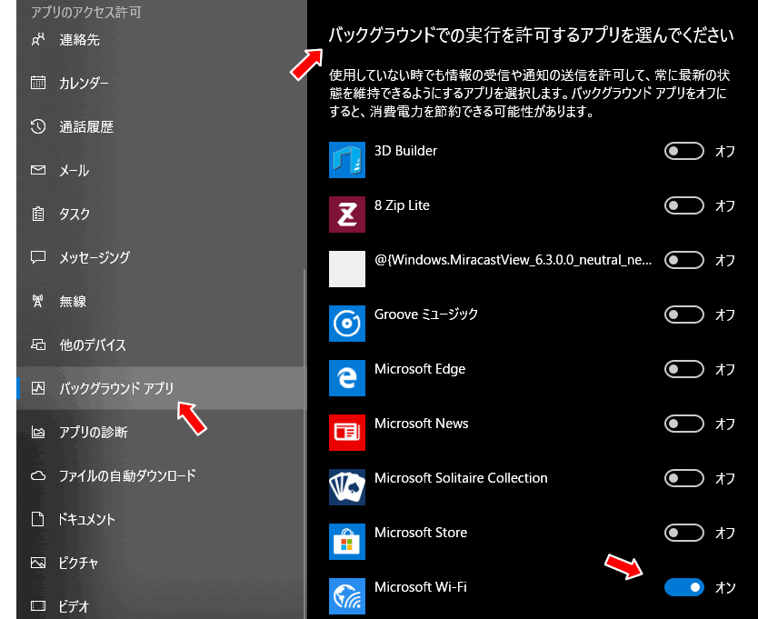Click the Microsoft Edge app icon

tap(347, 378)
